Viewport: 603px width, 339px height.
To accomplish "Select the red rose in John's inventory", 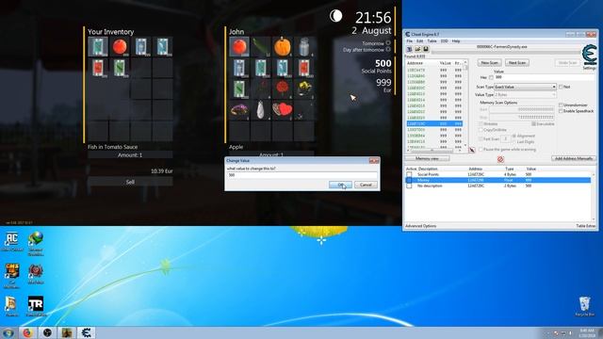I will pyautogui.click(x=283, y=89).
